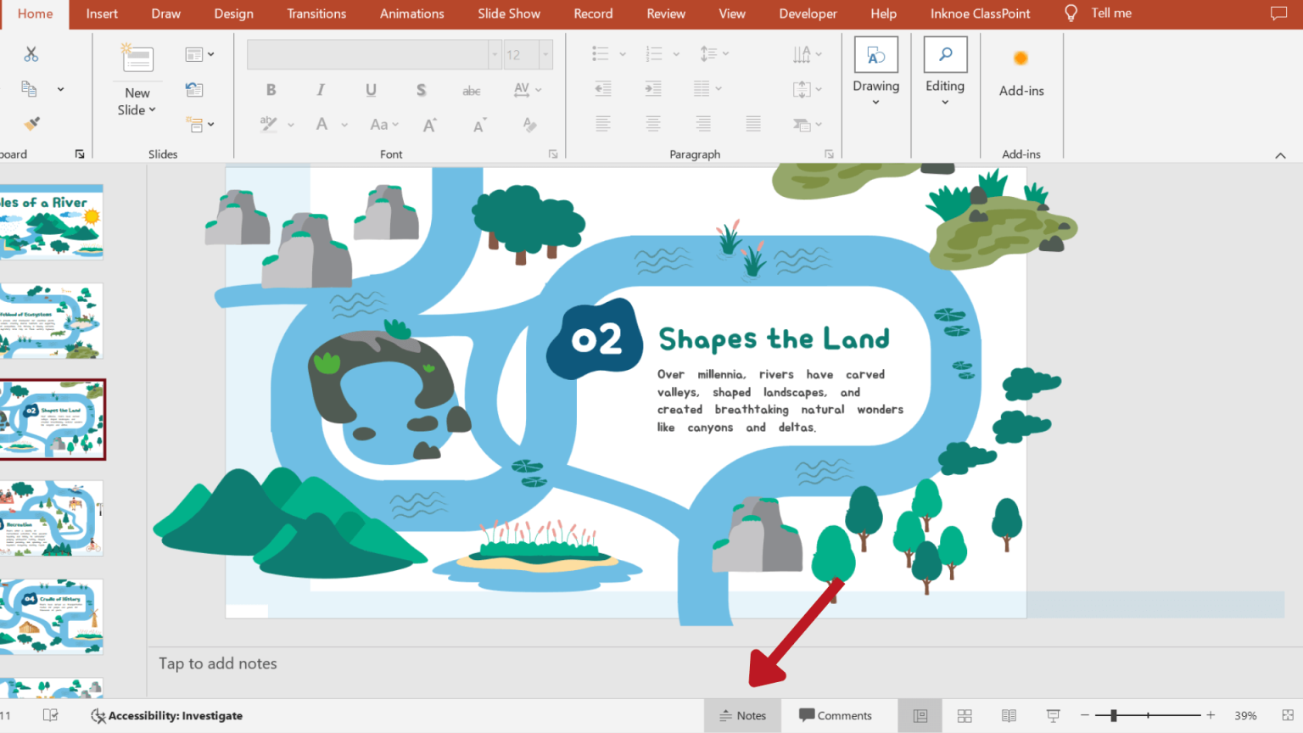Switch to the Animations tab
The height and width of the screenshot is (733, 1303).
[412, 13]
